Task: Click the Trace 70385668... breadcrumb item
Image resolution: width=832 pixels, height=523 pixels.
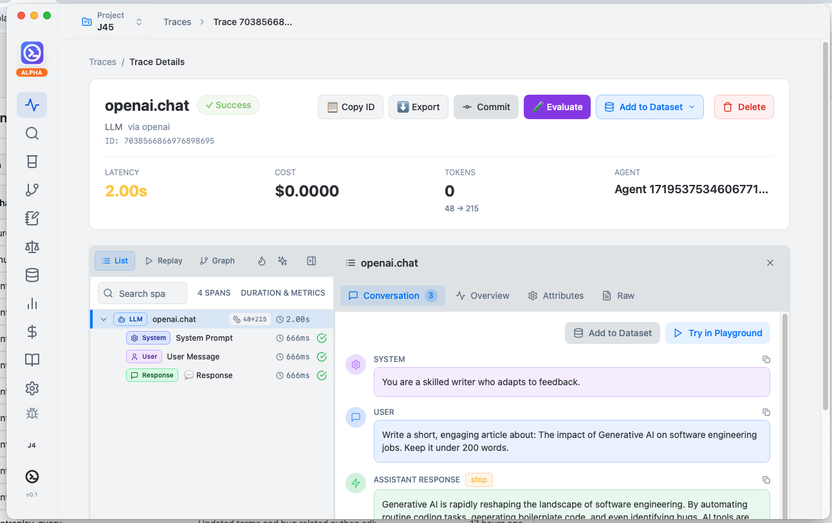Action: [252, 22]
